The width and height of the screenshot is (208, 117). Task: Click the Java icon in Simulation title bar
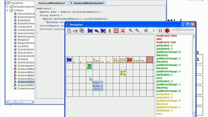tap(67, 25)
